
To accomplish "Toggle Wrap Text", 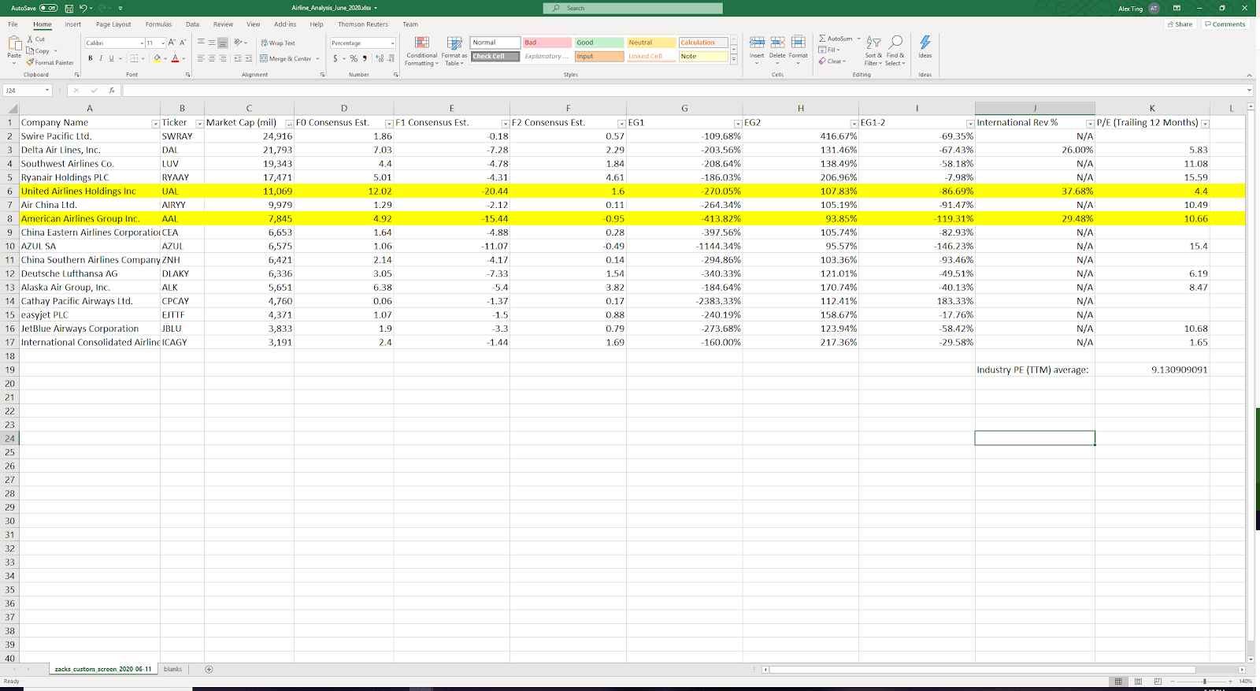I will [x=278, y=43].
